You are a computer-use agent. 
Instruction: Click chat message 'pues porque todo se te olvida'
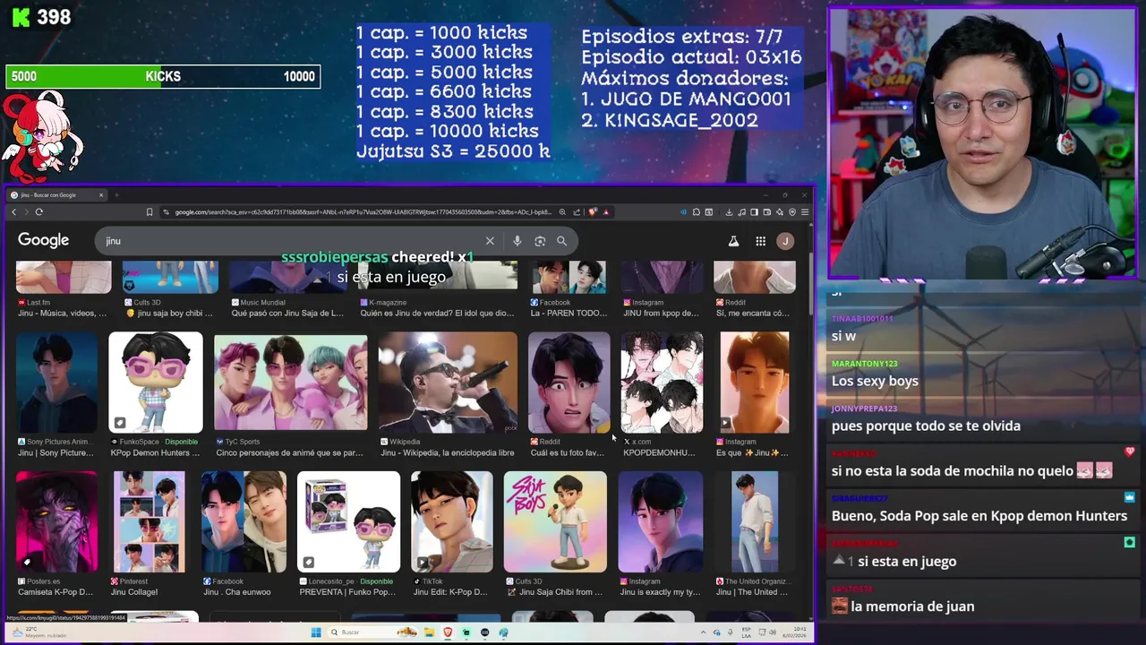coord(926,426)
